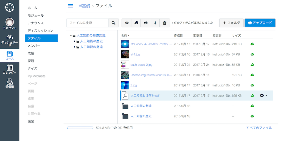Click the storage quota usage bar
The image size is (281, 141).
point(80,128)
